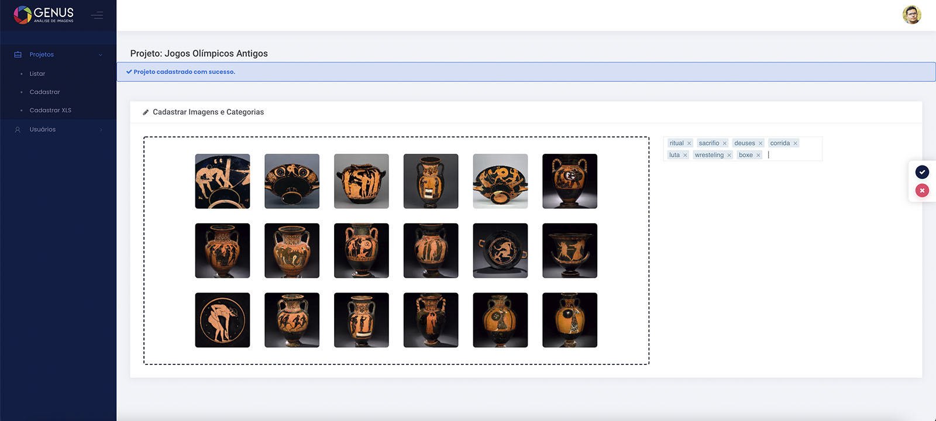The image size is (936, 421).
Task: Remove the 'wresteling' tag
Action: pyautogui.click(x=729, y=156)
